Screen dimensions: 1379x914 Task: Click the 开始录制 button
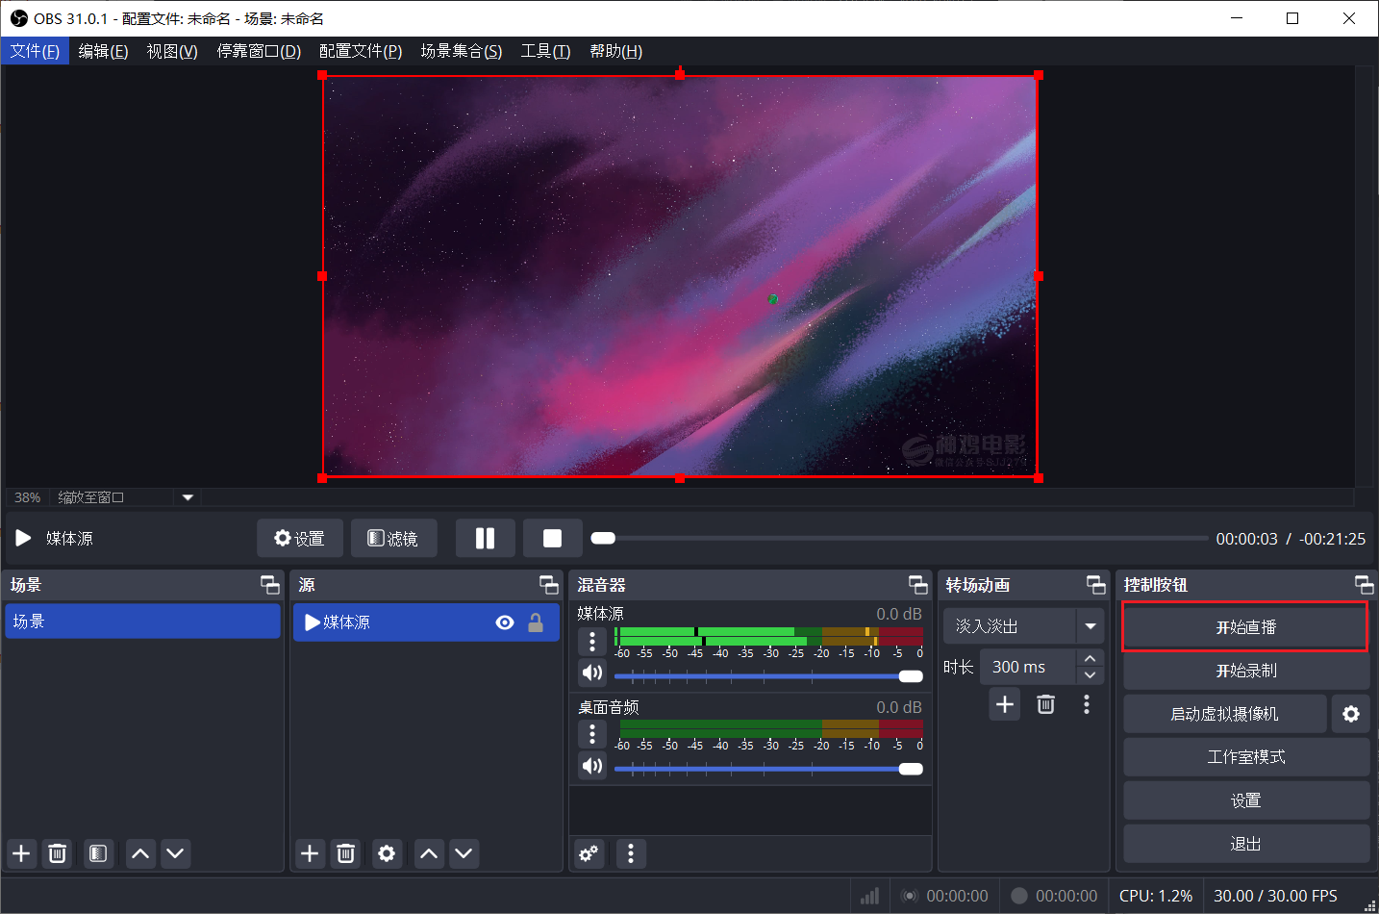1246,671
